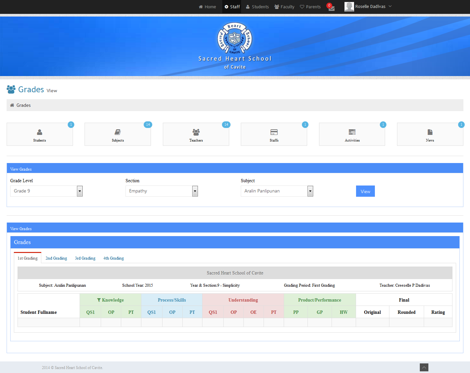Click the Subjects tile badge showing 14
Viewport: 470px width, 373px height.
click(x=148, y=125)
